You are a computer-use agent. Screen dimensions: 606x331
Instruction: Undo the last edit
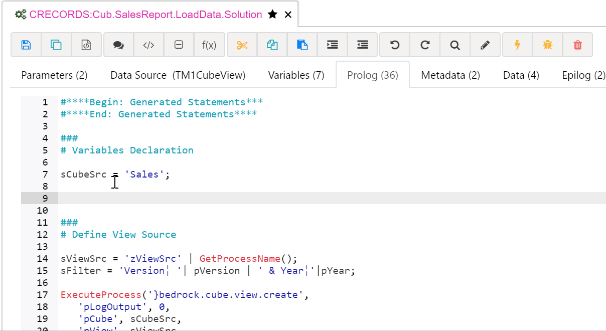395,45
